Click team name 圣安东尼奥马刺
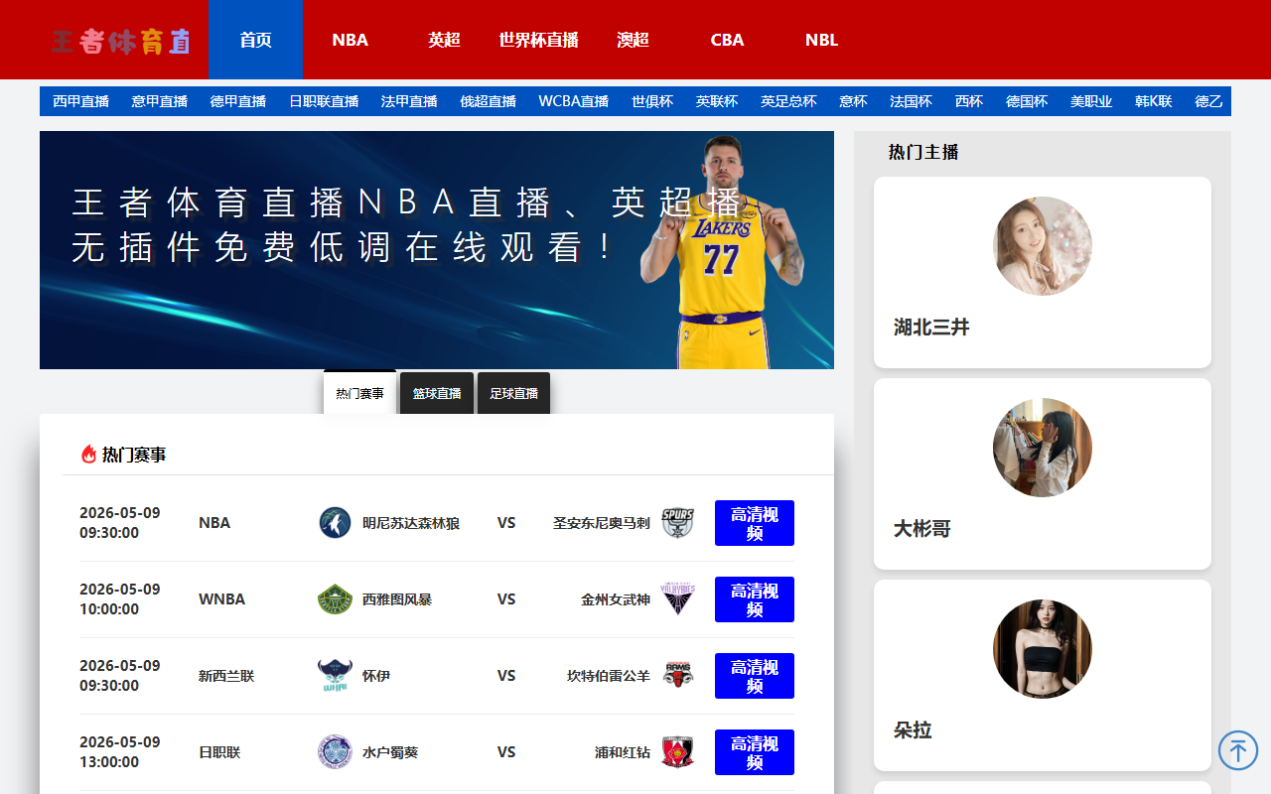Screen dimensions: 1271x794 pos(602,523)
